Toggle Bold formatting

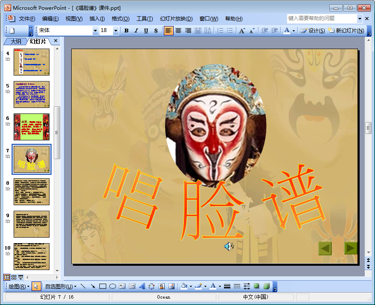(127, 31)
